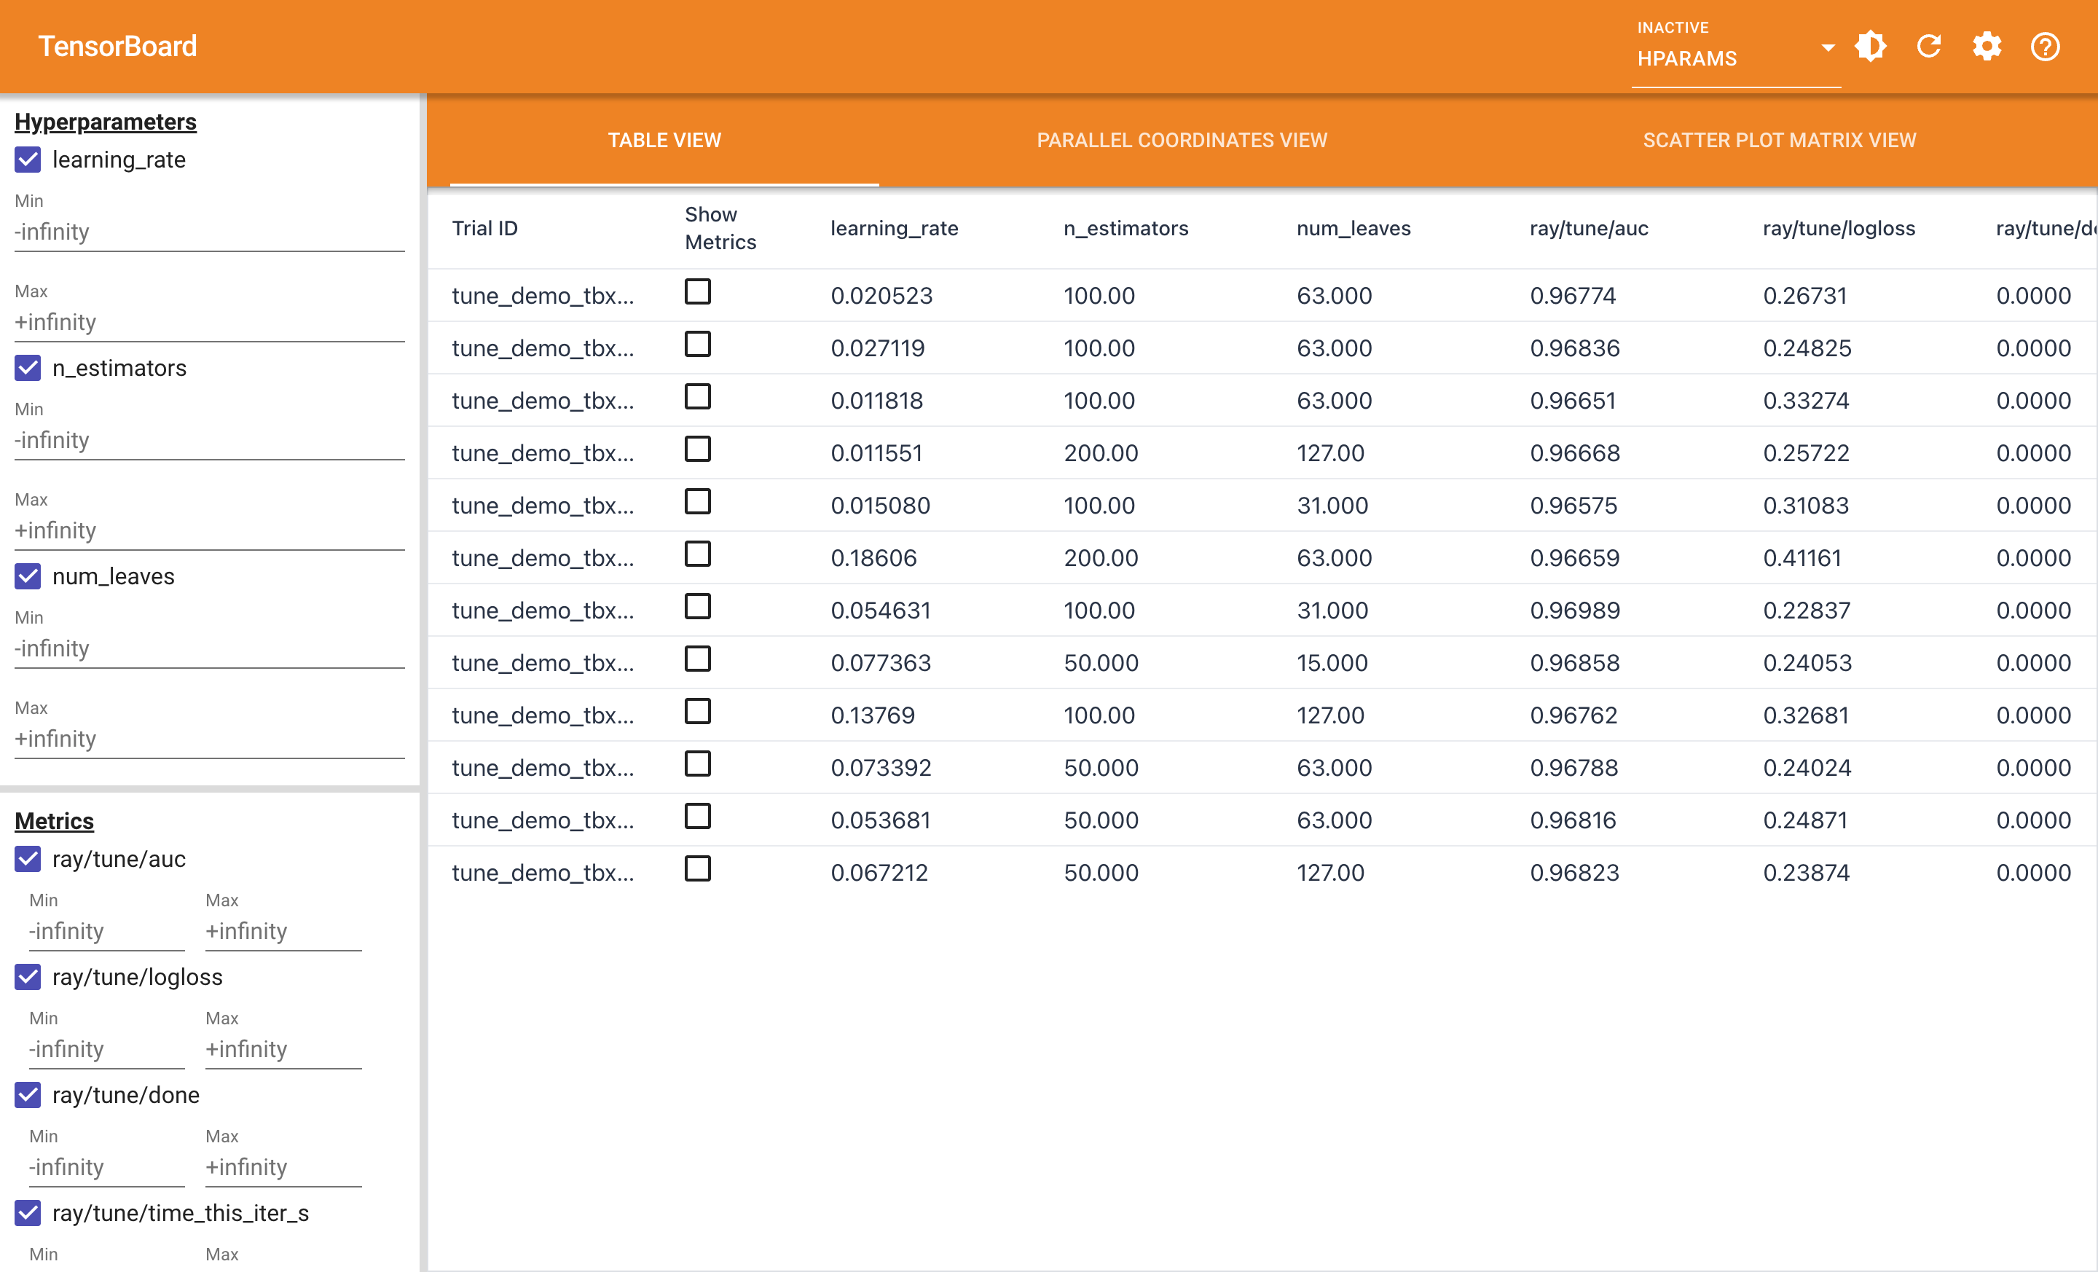This screenshot has height=1272, width=2098.
Task: Uncheck the learning_rate hyperparameter checkbox
Action: pyautogui.click(x=28, y=160)
